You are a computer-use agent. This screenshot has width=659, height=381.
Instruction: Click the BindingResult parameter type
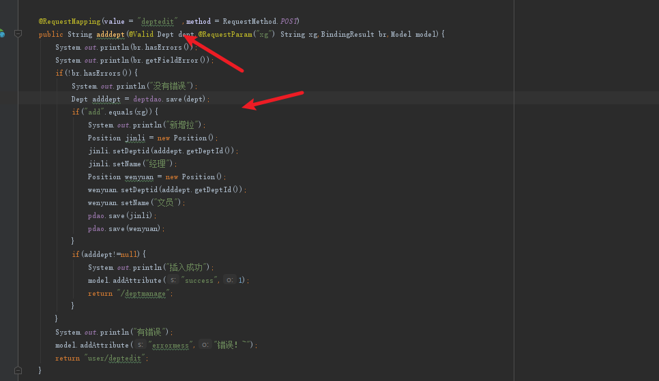pyautogui.click(x=348, y=34)
